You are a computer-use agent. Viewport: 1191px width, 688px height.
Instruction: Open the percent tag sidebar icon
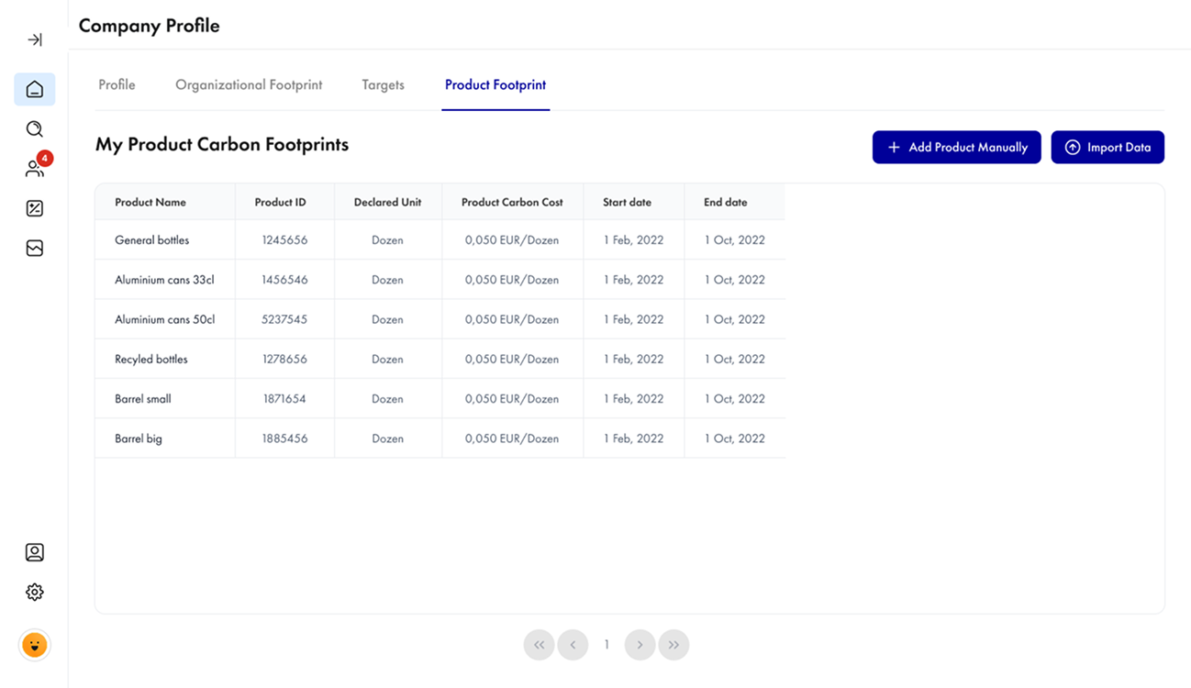[x=35, y=208]
